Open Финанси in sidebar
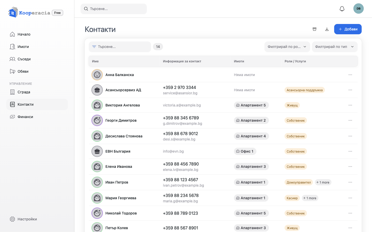This screenshot has height=232, width=372. pyautogui.click(x=37, y=117)
